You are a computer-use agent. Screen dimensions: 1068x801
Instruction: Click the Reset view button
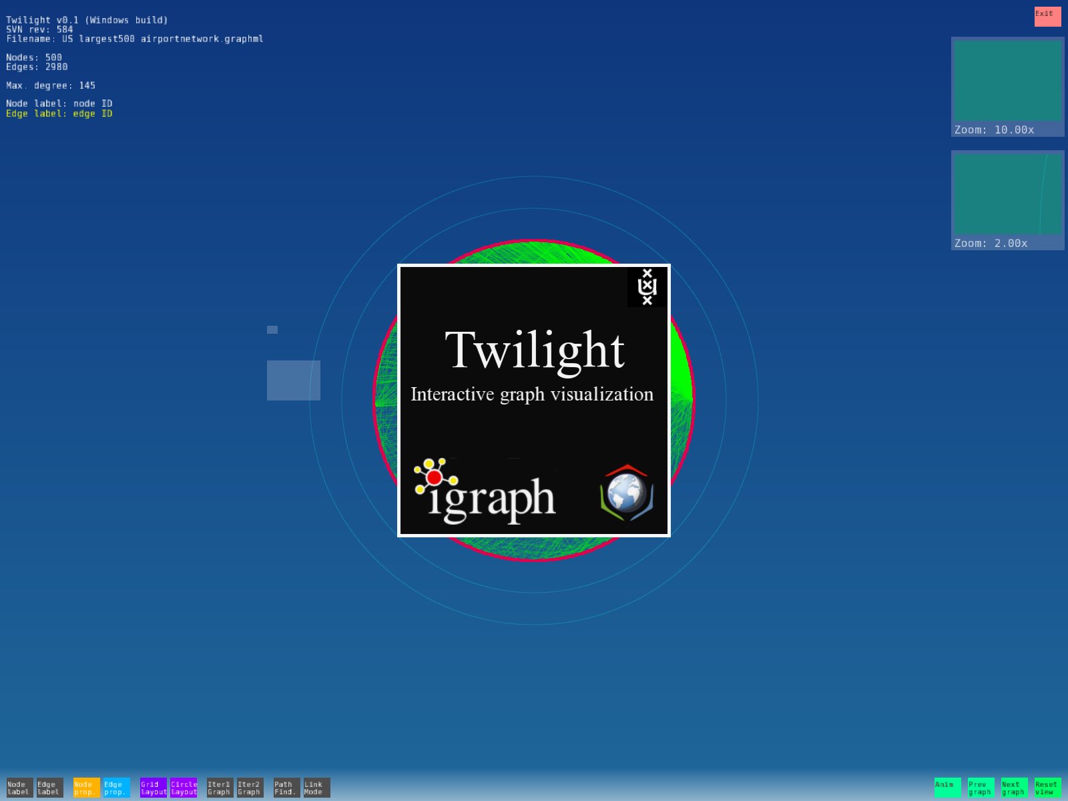(1047, 788)
